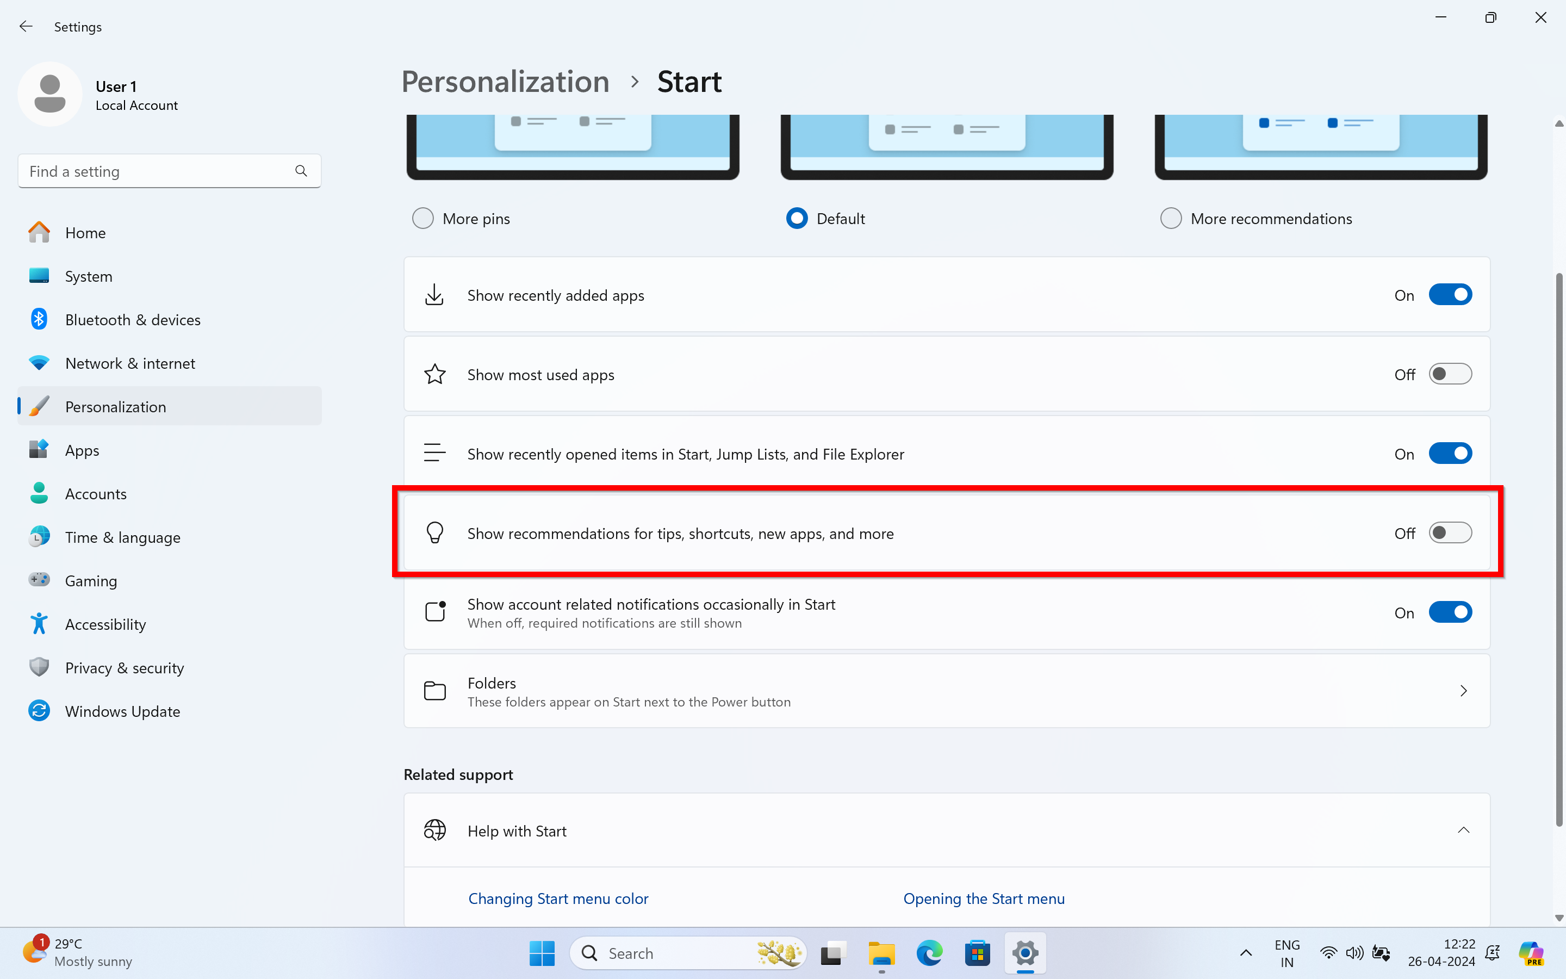The height and width of the screenshot is (979, 1566).
Task: Enable Show recommendations for tips toggle
Action: point(1450,533)
